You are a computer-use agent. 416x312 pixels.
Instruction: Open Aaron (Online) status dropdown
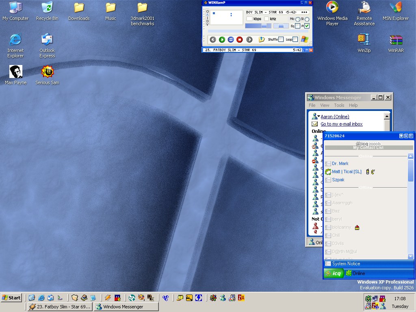coord(335,117)
